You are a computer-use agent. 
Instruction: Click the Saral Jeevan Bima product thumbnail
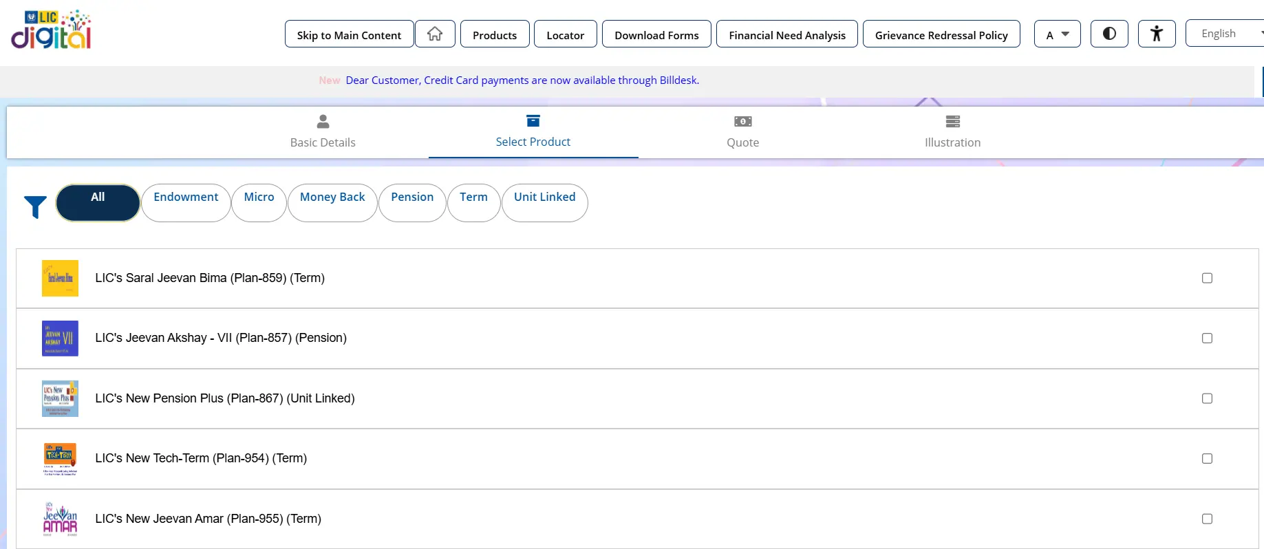pyautogui.click(x=60, y=278)
